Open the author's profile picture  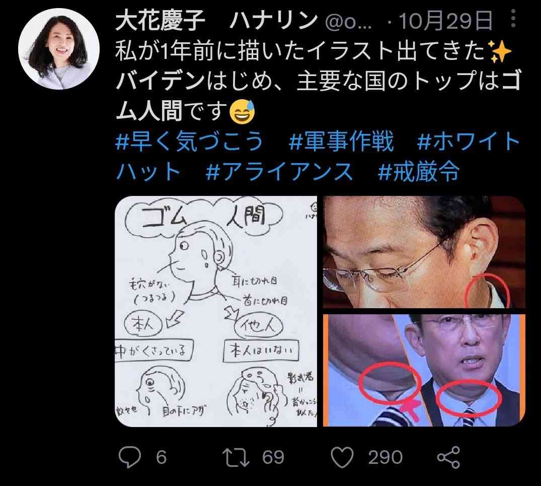point(59,49)
